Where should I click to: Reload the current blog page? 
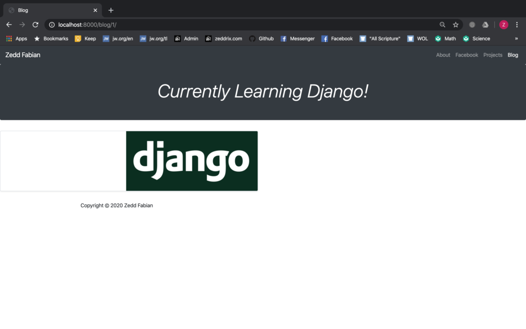pyautogui.click(x=35, y=25)
